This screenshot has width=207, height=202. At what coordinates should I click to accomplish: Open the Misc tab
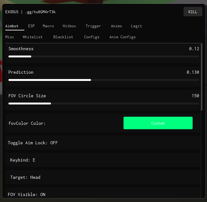click(10, 37)
